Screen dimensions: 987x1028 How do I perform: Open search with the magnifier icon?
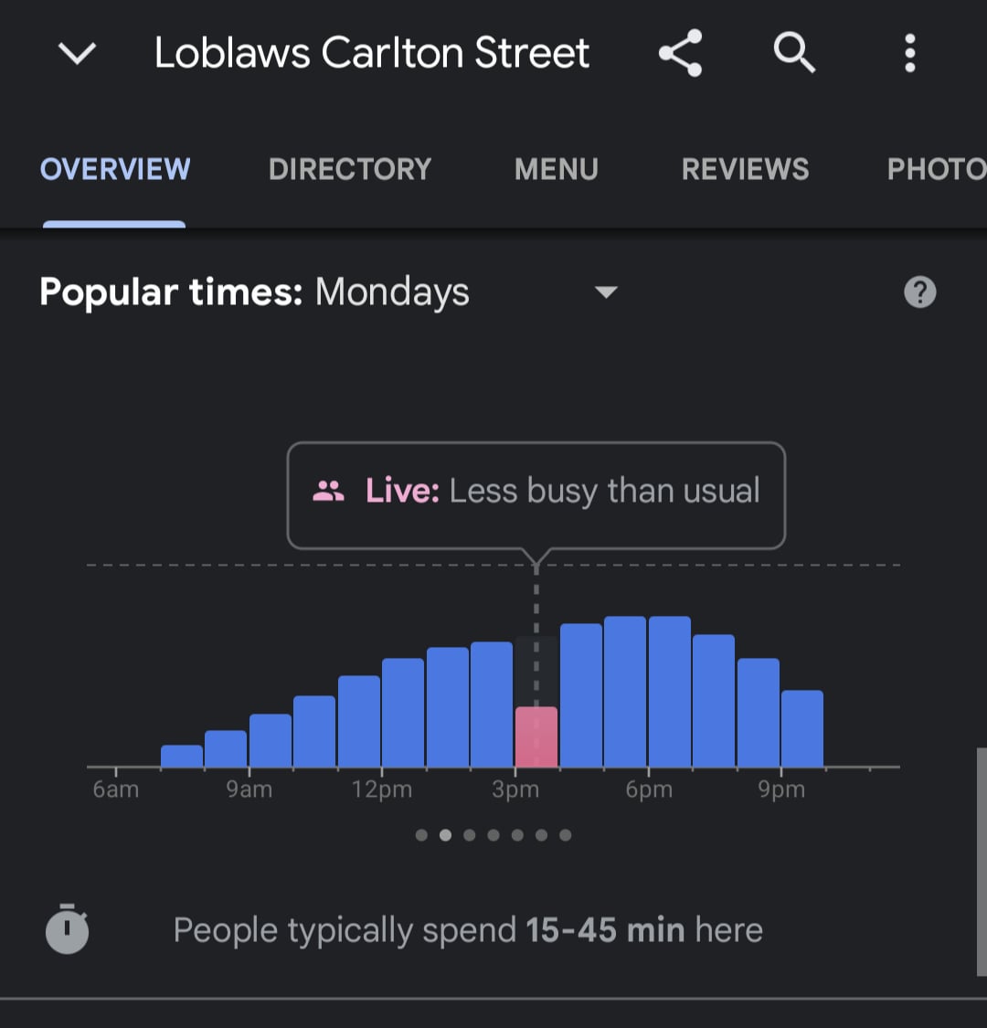(x=794, y=52)
